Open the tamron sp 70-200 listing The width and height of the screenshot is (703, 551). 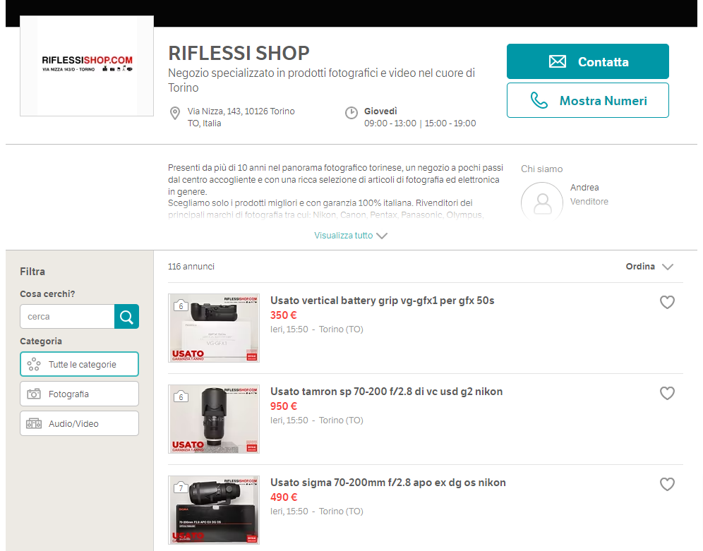tap(387, 392)
